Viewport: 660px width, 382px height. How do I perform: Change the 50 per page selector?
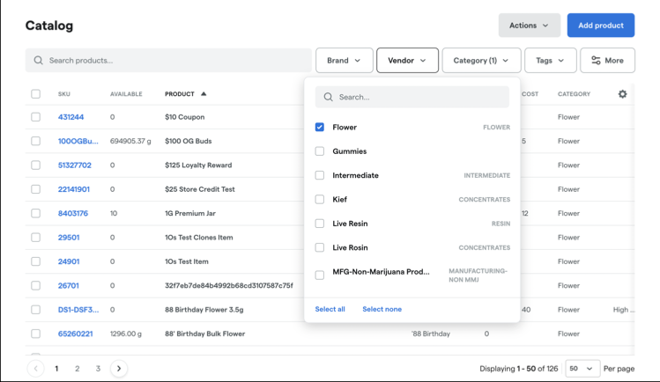tap(582, 369)
